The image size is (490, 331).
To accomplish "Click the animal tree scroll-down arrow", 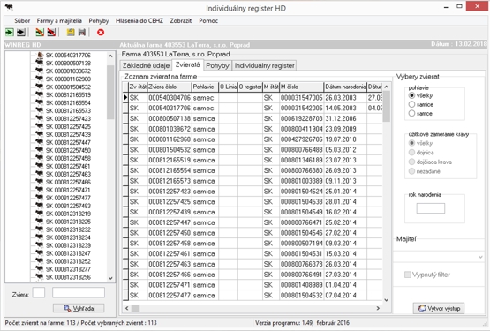I will (x=110, y=278).
